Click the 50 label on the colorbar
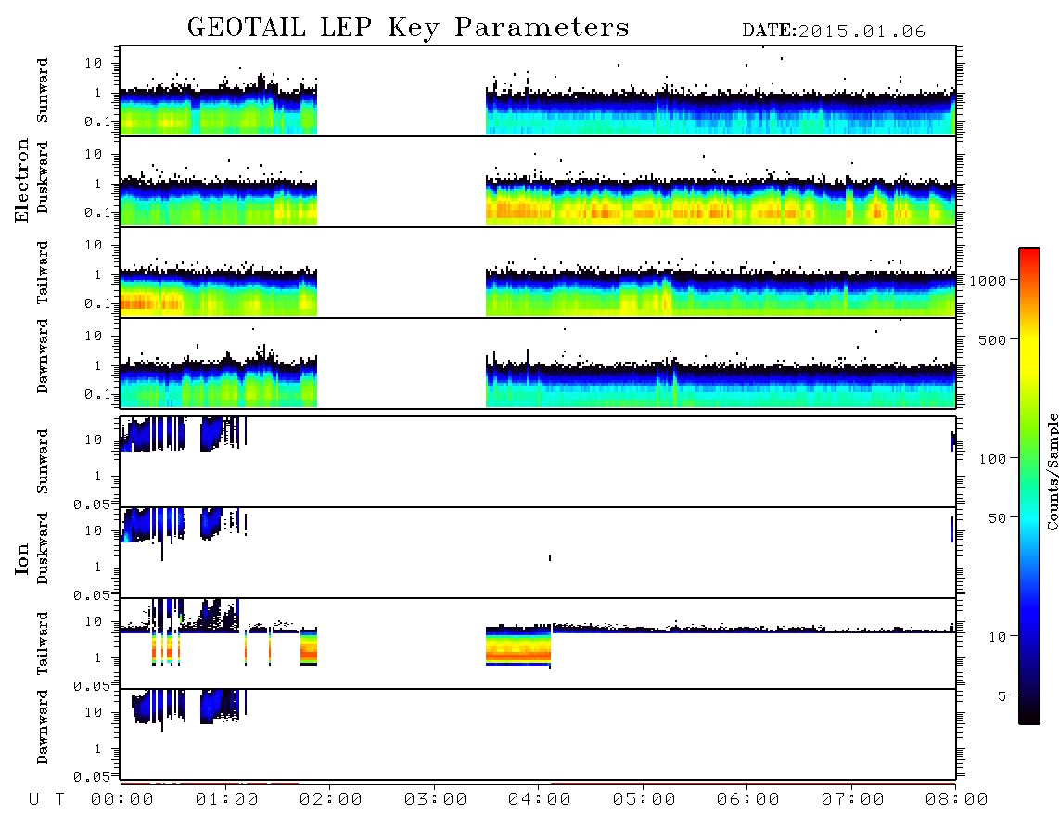 (997, 518)
